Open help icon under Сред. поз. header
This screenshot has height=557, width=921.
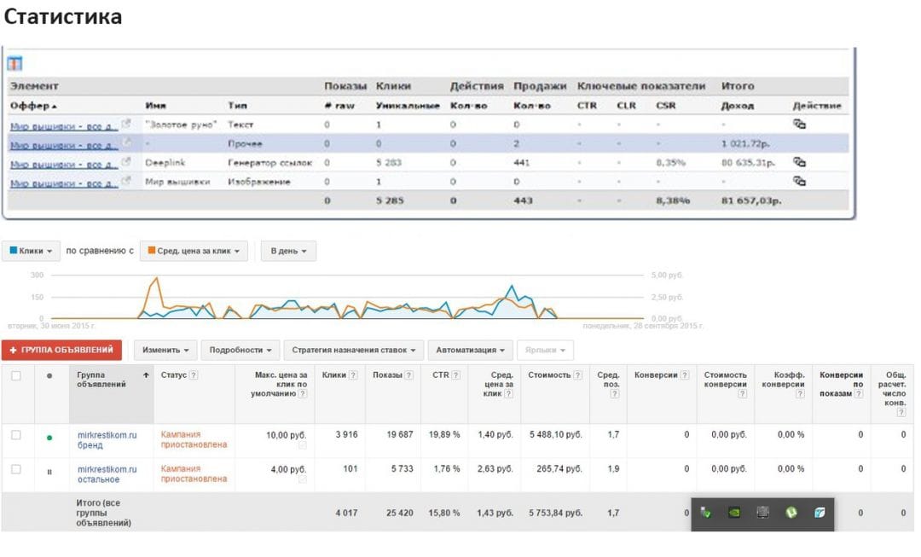point(614,394)
